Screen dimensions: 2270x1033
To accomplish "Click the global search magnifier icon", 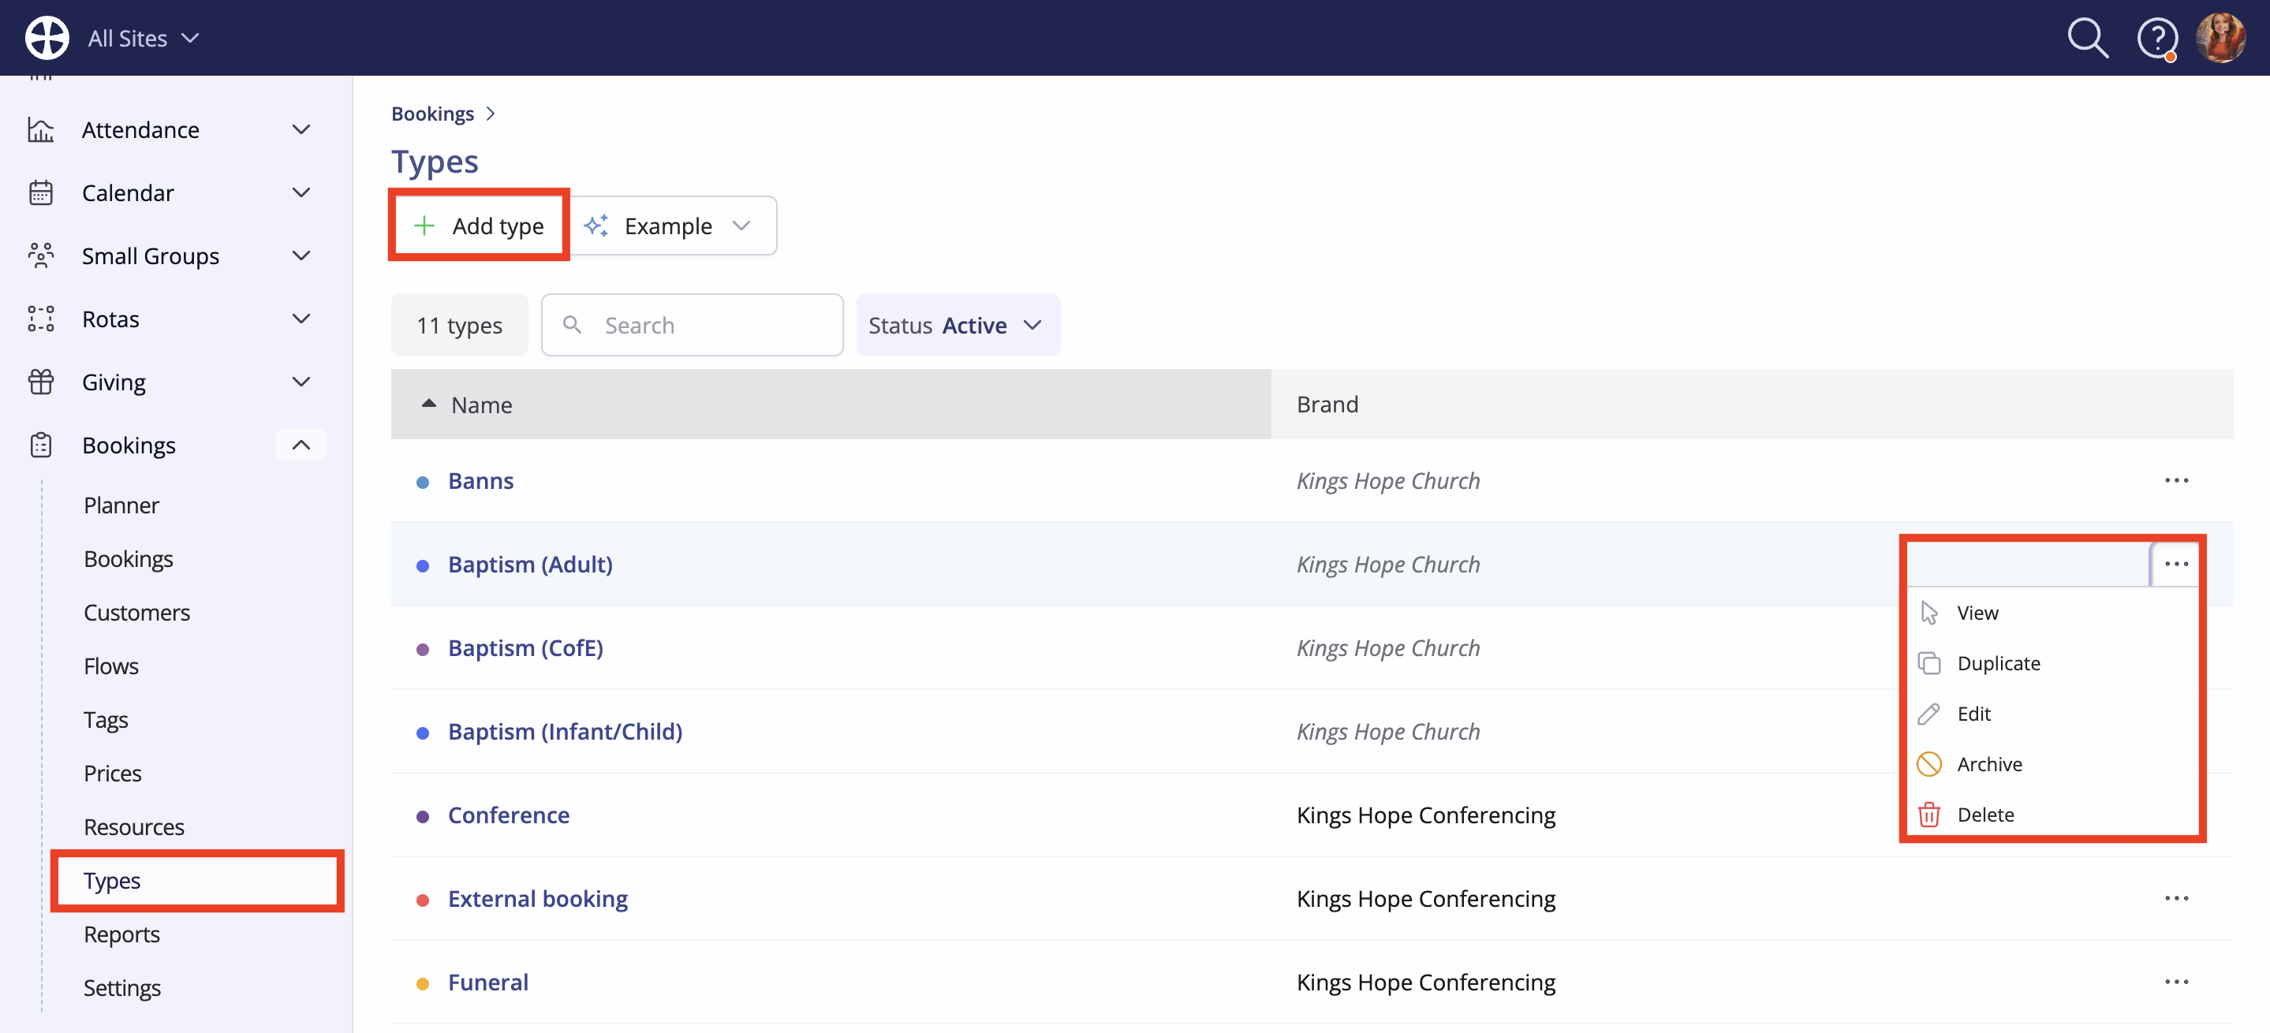I will click(x=2088, y=38).
